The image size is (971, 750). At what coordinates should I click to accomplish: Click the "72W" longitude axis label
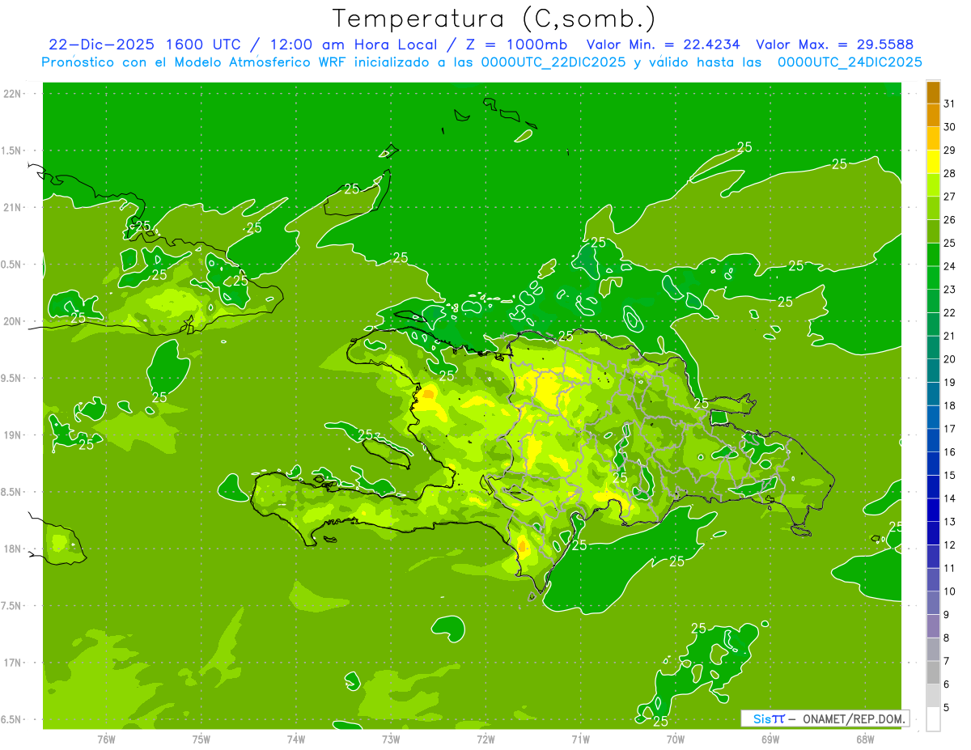click(485, 739)
